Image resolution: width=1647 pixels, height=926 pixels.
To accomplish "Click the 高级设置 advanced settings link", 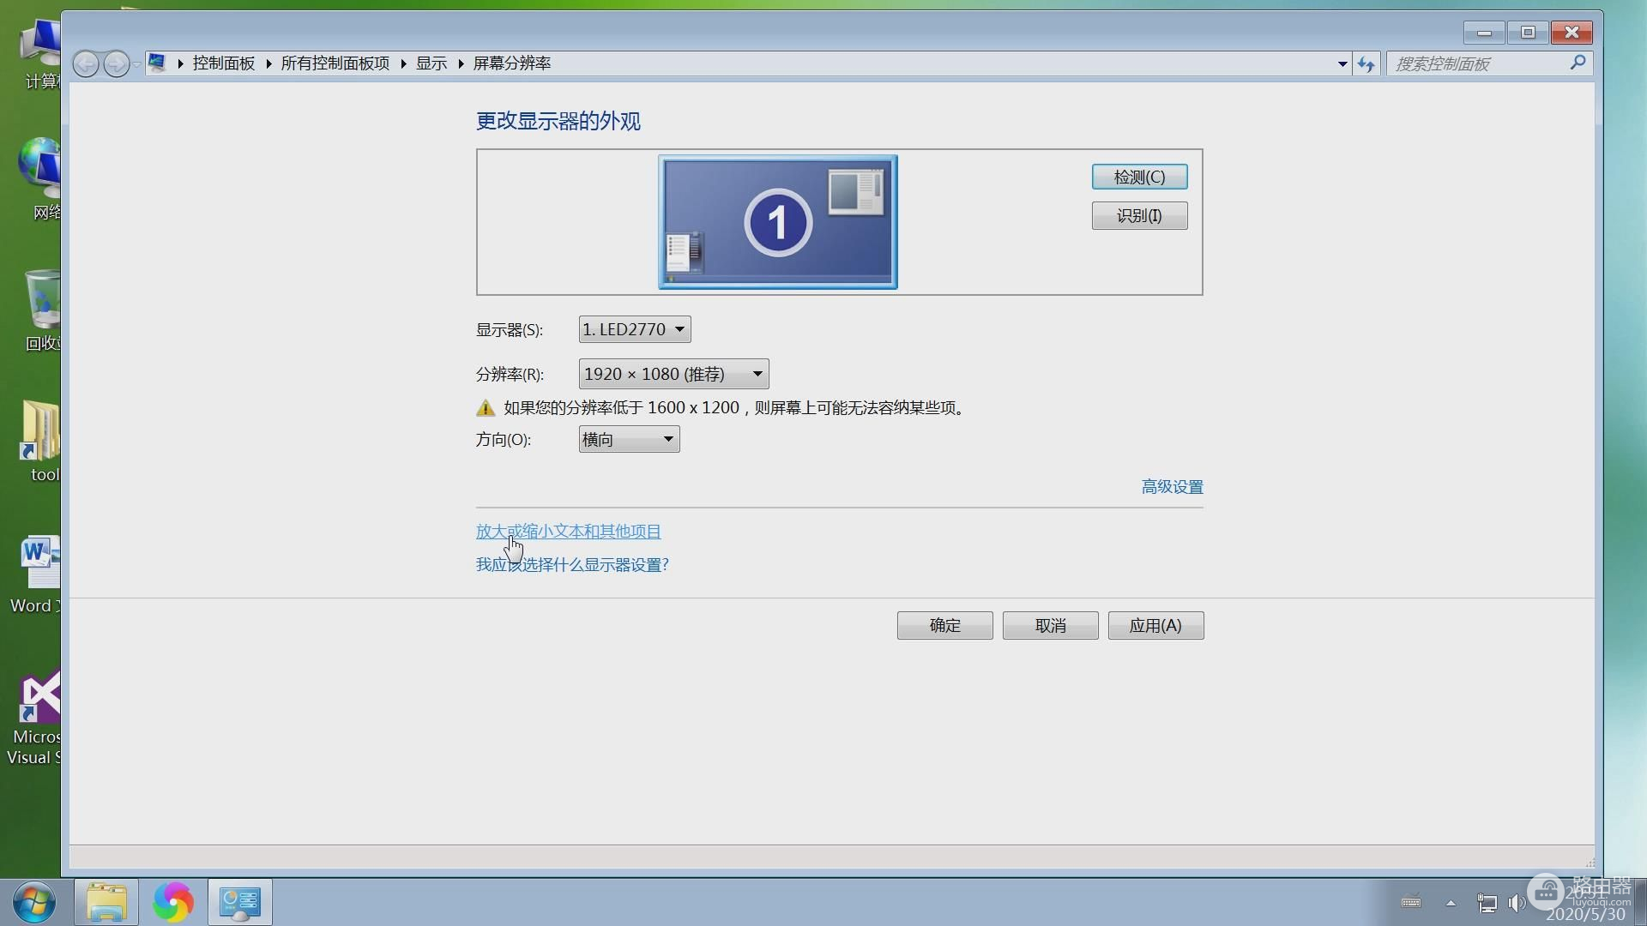I will pyautogui.click(x=1172, y=485).
